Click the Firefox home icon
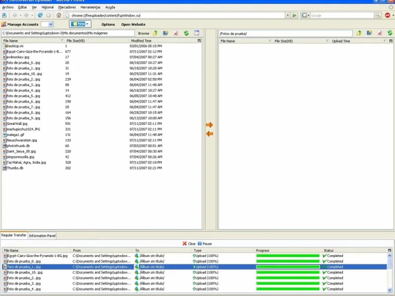Viewport: 395px width, 296px height. [x=59, y=15]
